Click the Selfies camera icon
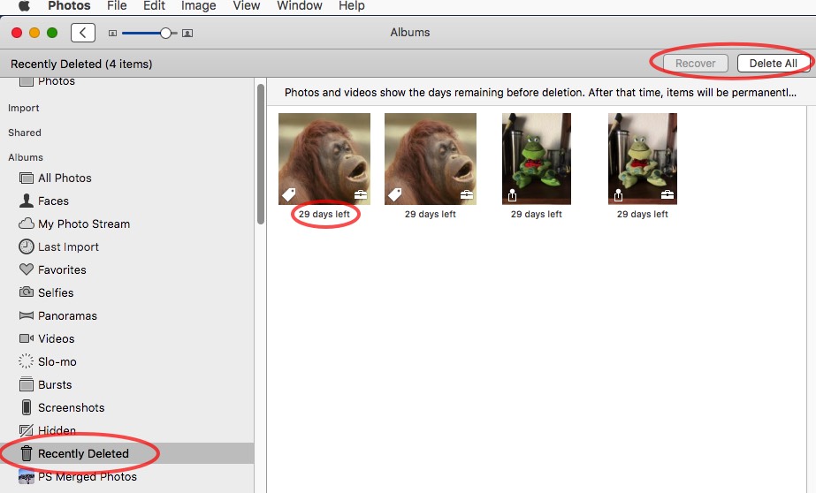The image size is (816, 493). coord(26,292)
